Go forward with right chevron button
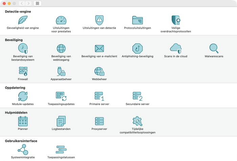The height and width of the screenshot is (161, 237). pyautogui.click(x=28, y=3)
